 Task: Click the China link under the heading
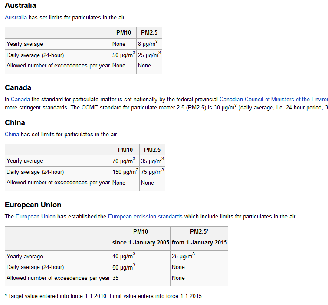(x=12, y=134)
